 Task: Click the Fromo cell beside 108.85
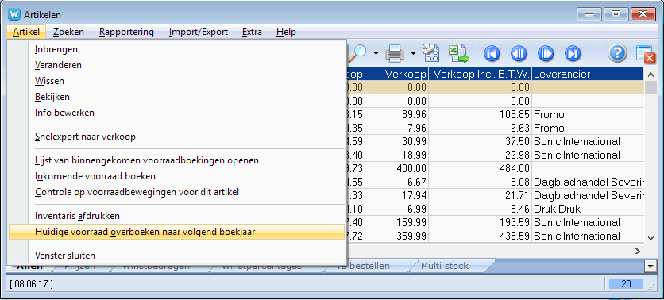point(589,114)
